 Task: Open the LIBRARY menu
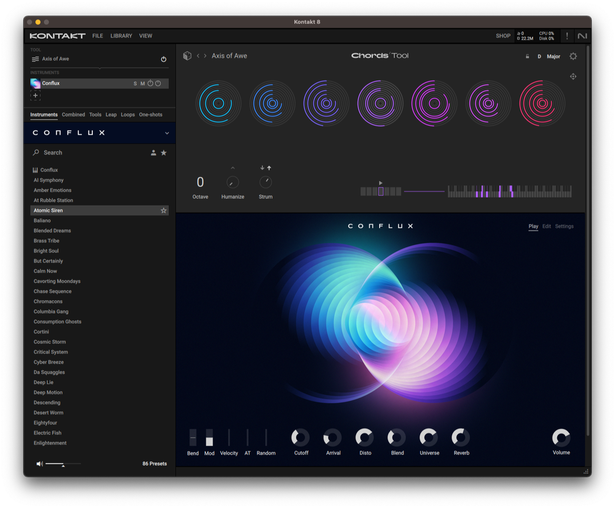[x=121, y=36]
